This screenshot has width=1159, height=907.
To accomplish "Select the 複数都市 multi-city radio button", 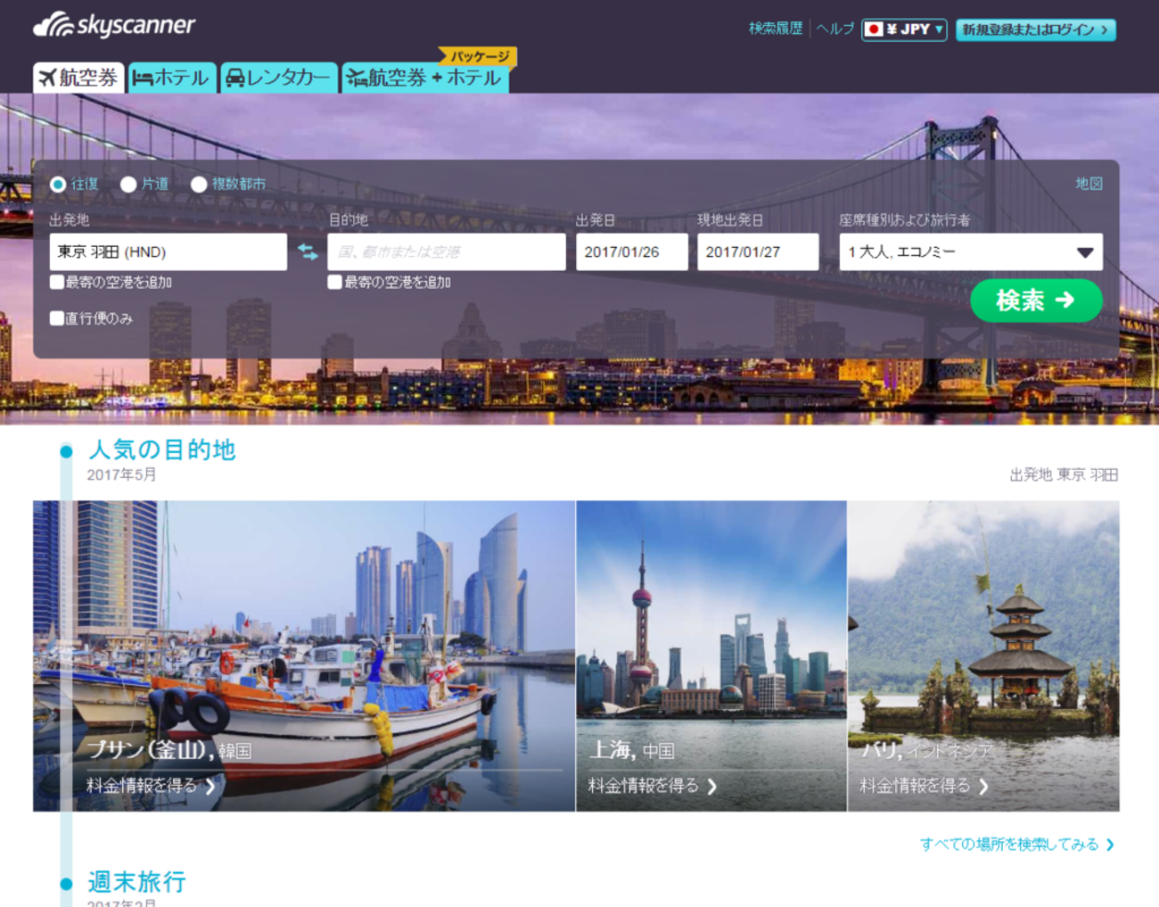I will pyautogui.click(x=199, y=184).
